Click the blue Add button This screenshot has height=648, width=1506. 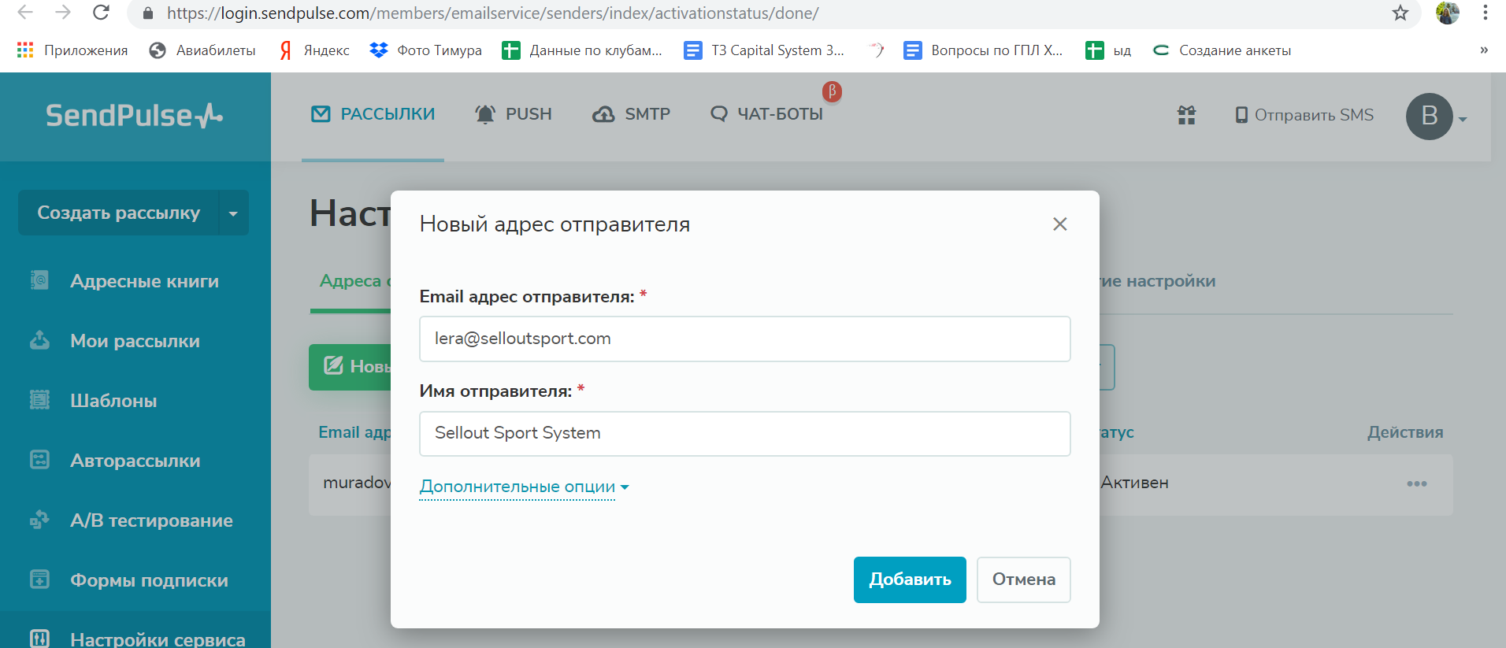click(909, 579)
